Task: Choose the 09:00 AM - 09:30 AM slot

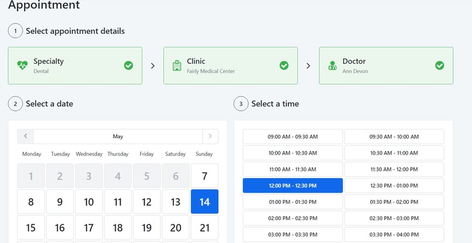Action: tap(293, 136)
